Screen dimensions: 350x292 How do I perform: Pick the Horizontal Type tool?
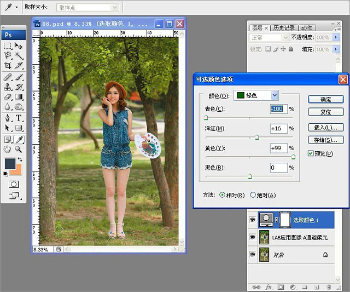coord(19,118)
